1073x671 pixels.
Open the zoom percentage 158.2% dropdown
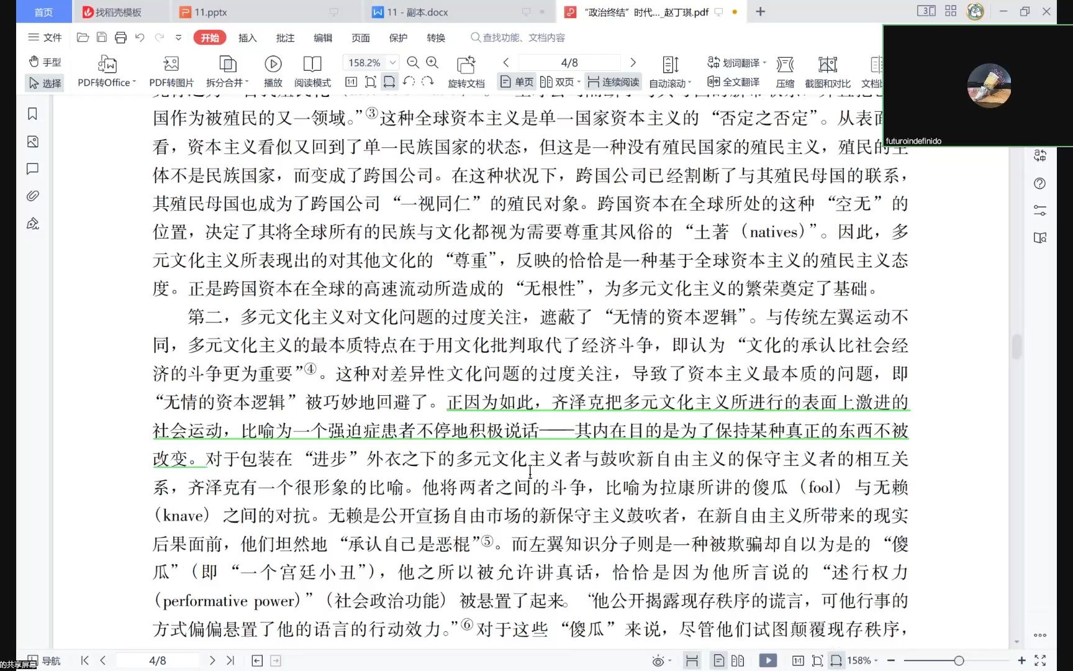click(x=393, y=62)
